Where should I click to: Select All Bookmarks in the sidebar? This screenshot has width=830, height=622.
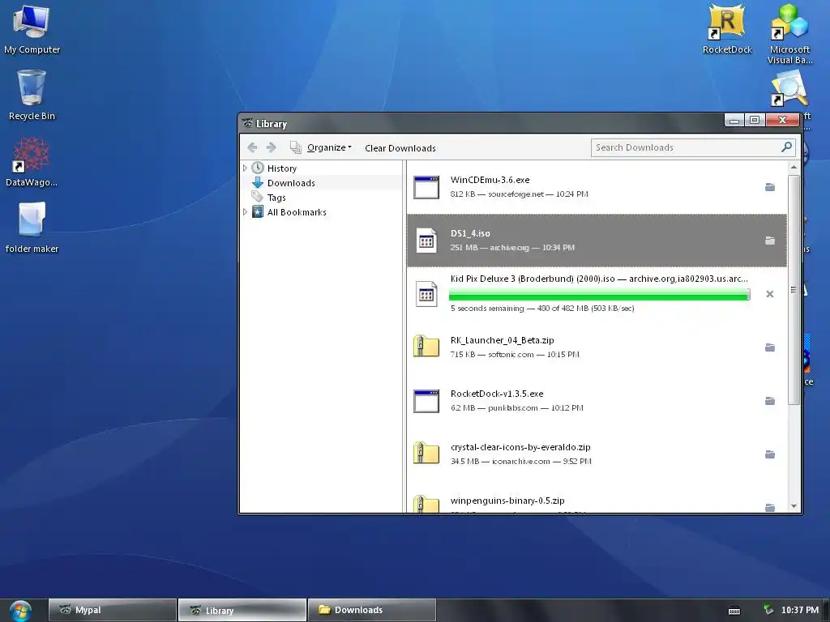(x=297, y=212)
